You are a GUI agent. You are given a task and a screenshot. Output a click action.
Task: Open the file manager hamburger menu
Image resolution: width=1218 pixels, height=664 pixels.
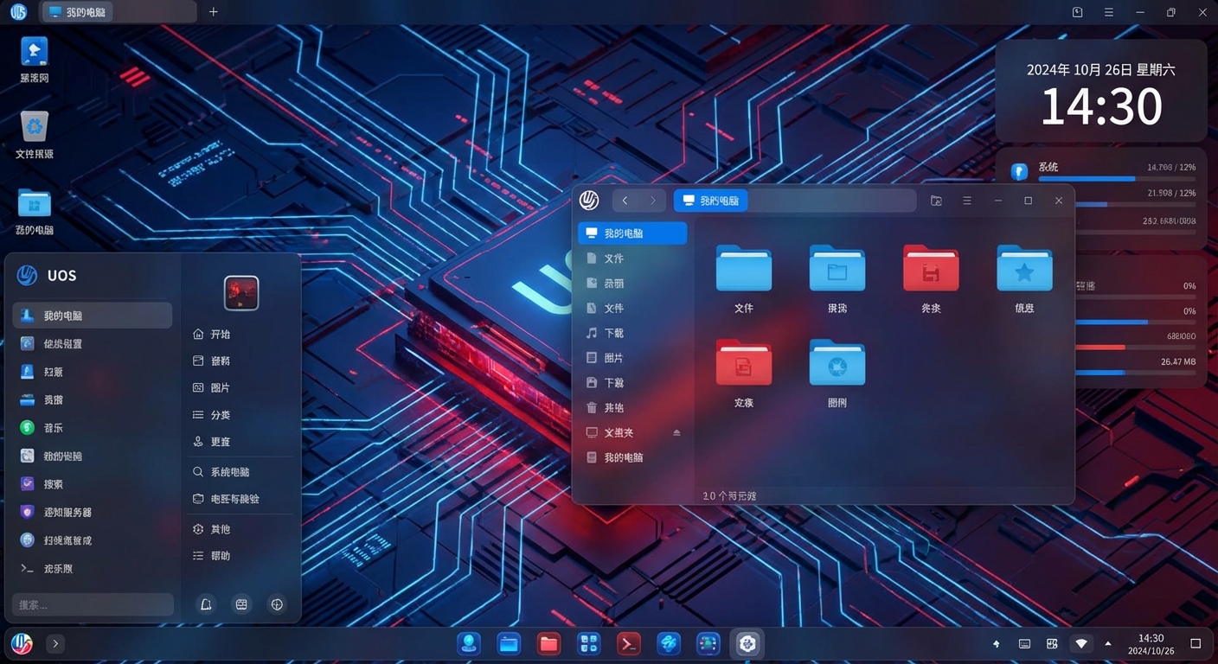coord(967,201)
